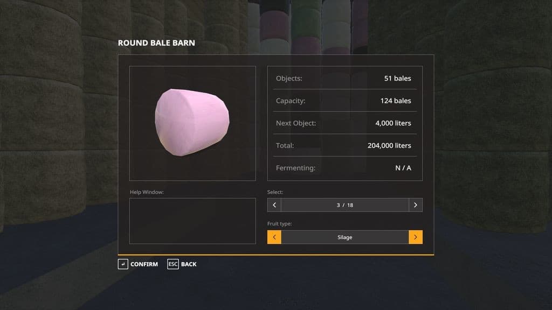Click the CONFIRM button label

pyautogui.click(x=144, y=264)
